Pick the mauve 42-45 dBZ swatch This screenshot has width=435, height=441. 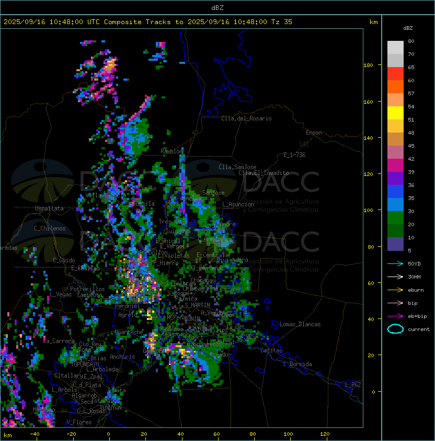pos(395,152)
